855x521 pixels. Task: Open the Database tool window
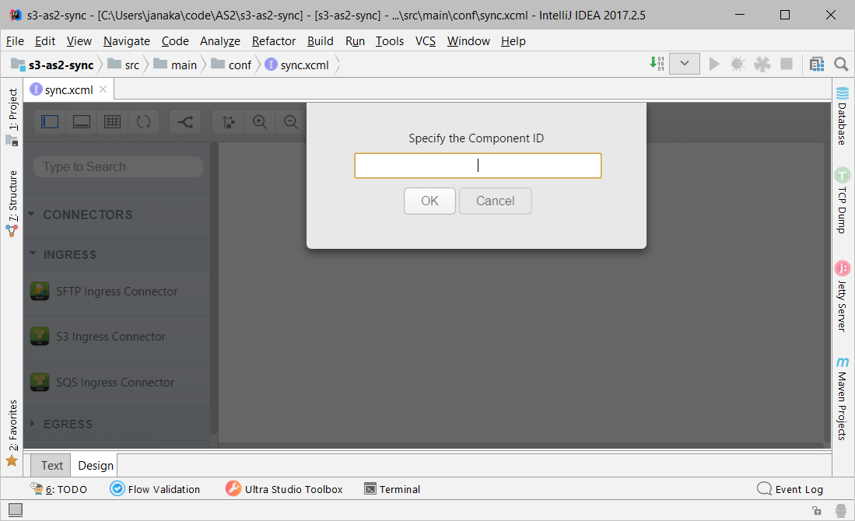843,116
